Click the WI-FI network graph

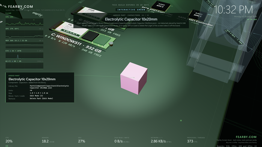(24, 66)
